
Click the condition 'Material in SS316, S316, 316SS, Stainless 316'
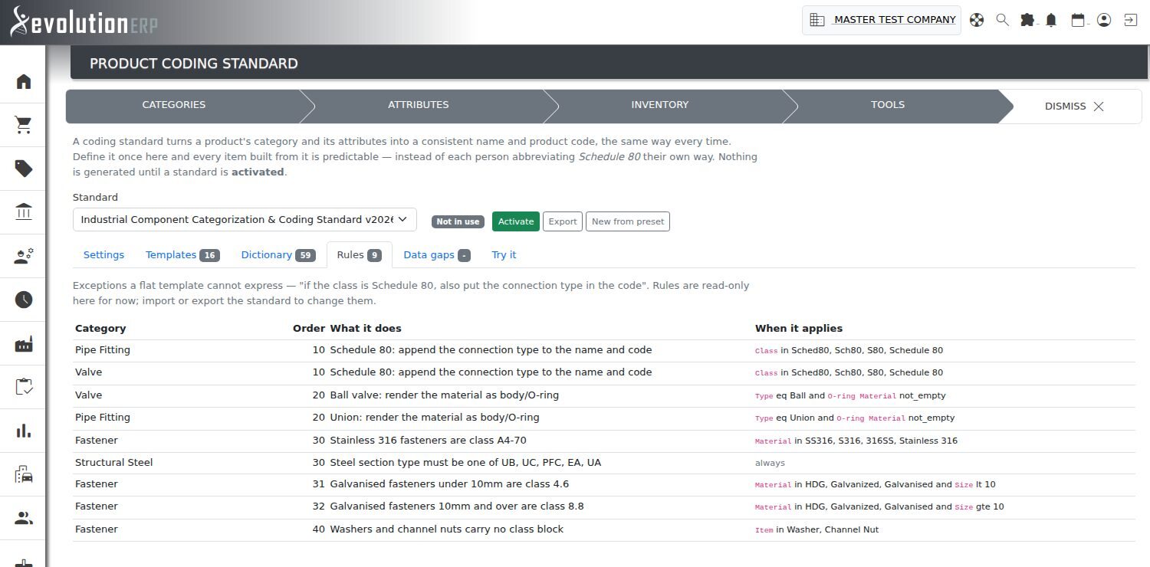pyautogui.click(x=856, y=441)
